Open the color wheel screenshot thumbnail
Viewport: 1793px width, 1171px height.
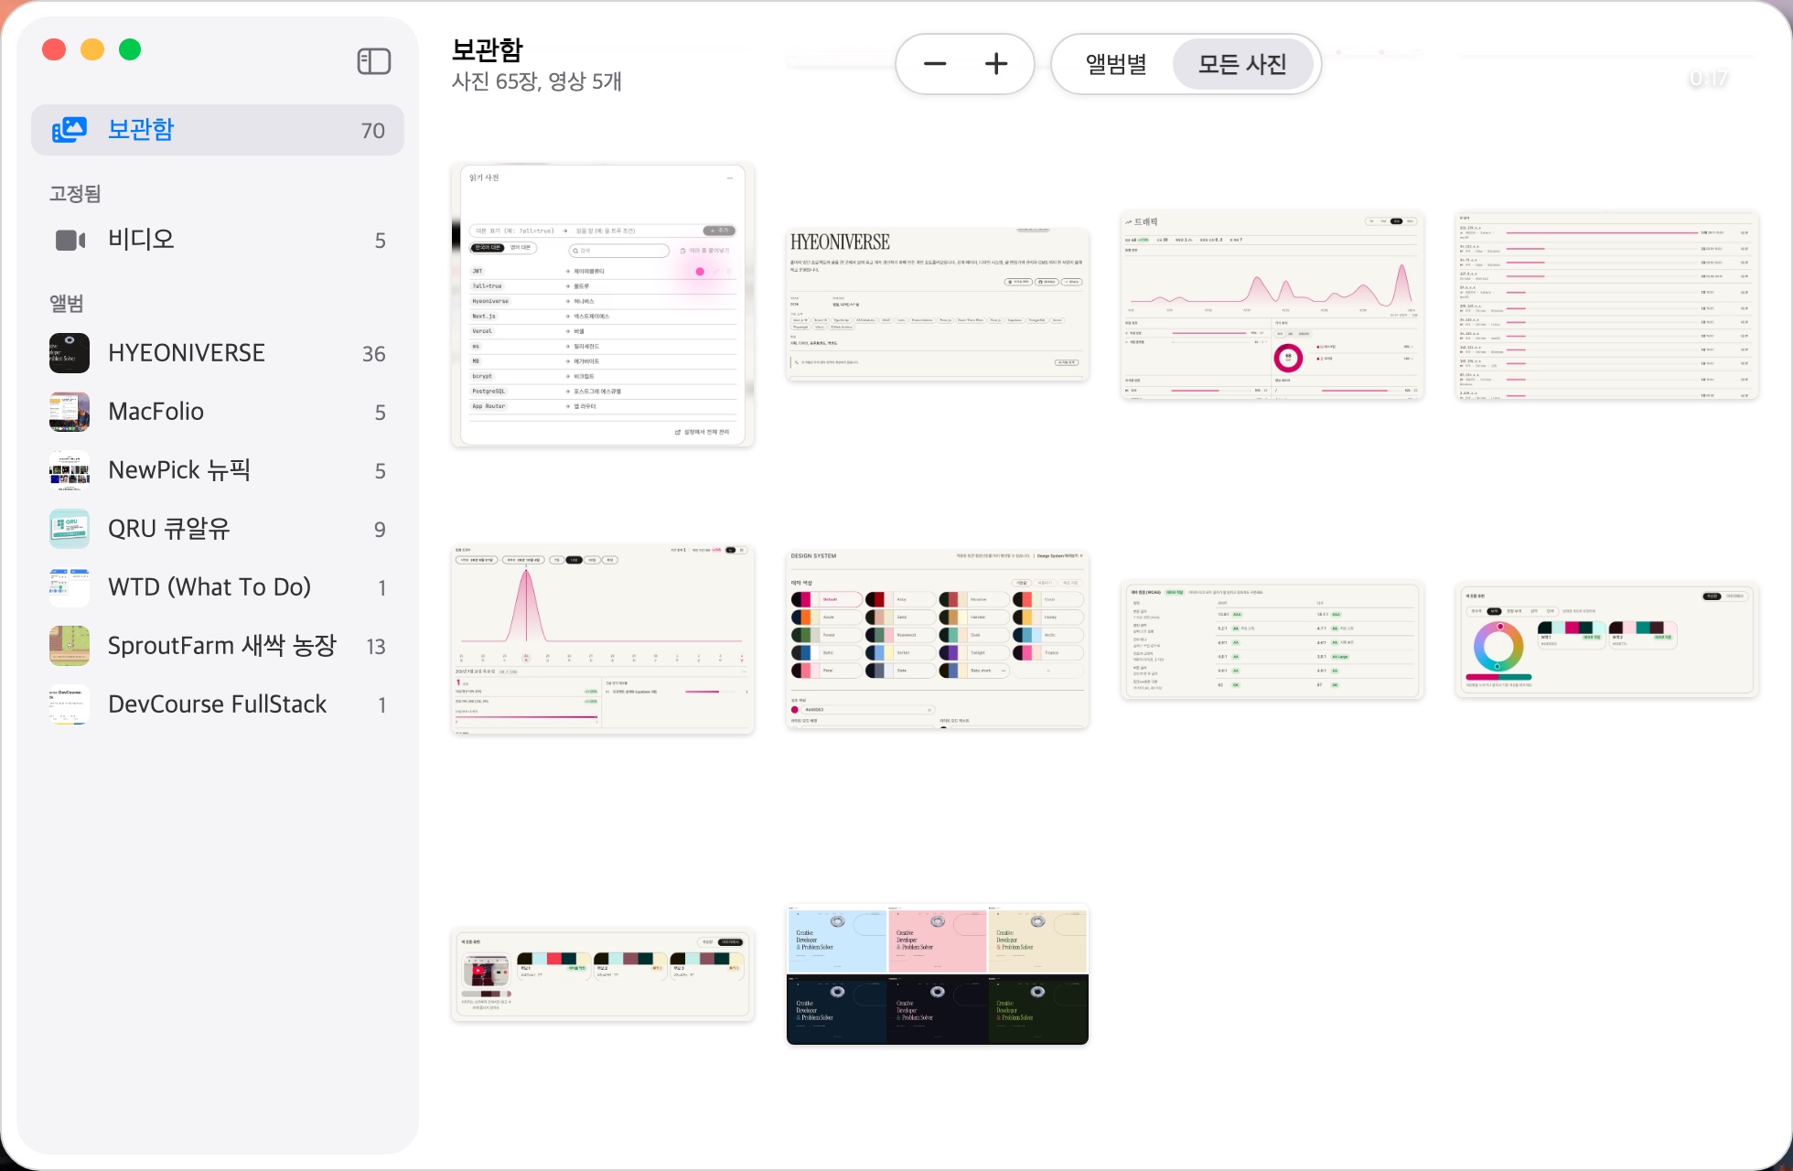pyautogui.click(x=1607, y=639)
